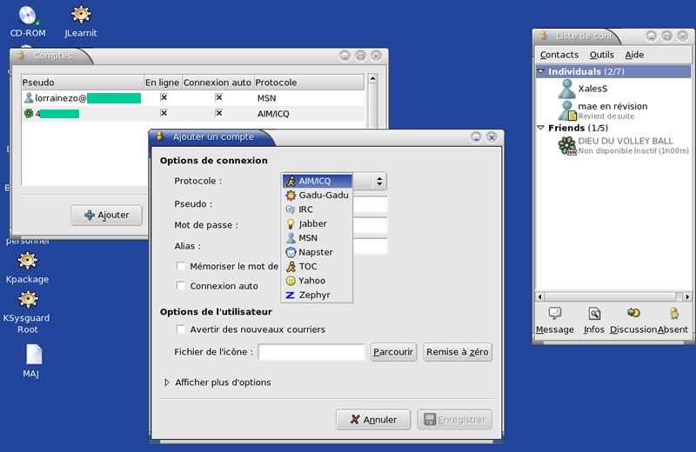696x452 pixels.
Task: Click the Message icon in contact list
Action: click(554, 314)
